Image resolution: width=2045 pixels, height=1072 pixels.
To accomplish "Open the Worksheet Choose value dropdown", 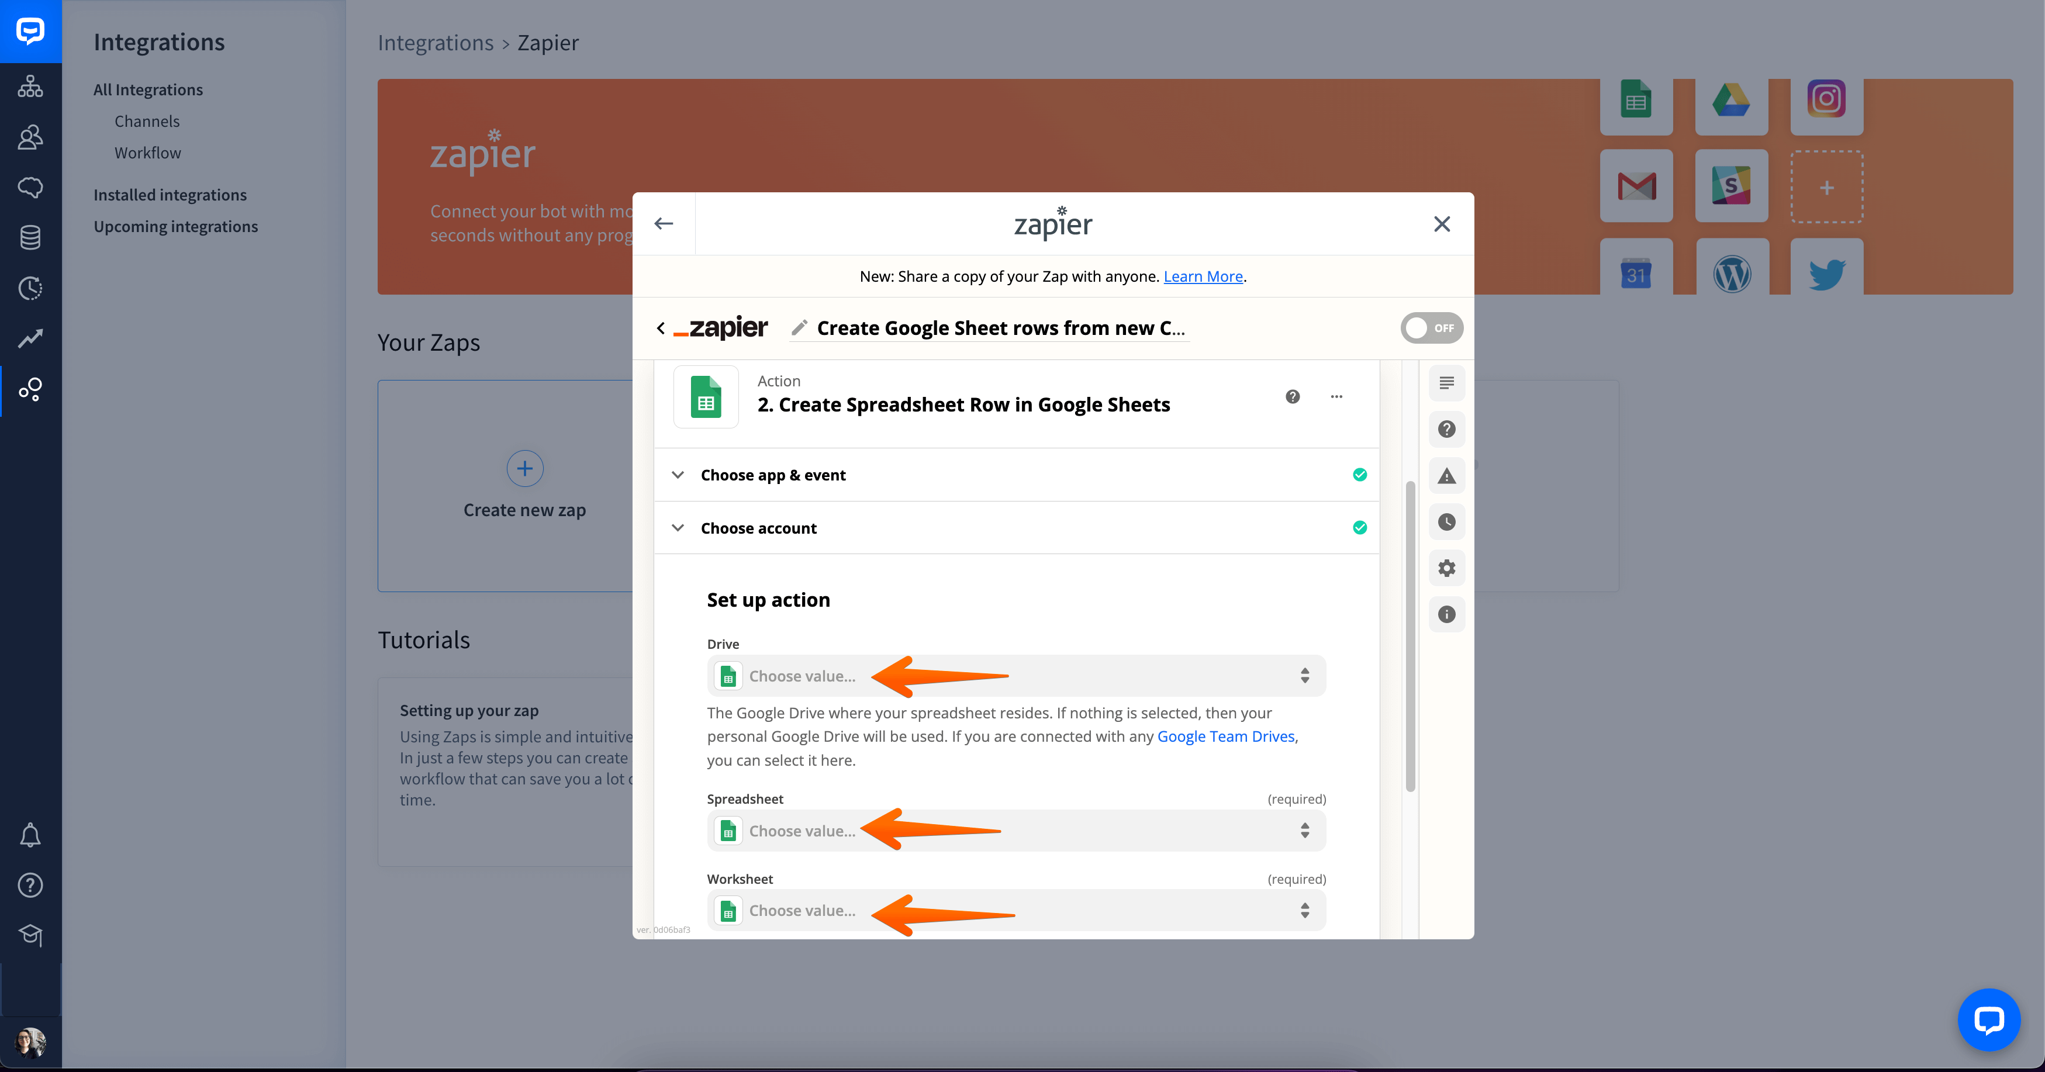I will 1016,910.
